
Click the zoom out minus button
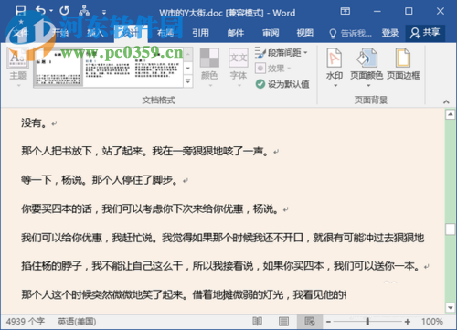(328, 322)
